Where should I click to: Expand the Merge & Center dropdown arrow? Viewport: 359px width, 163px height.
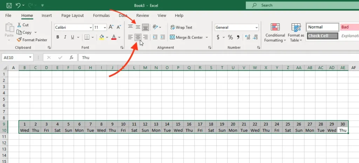point(207,37)
